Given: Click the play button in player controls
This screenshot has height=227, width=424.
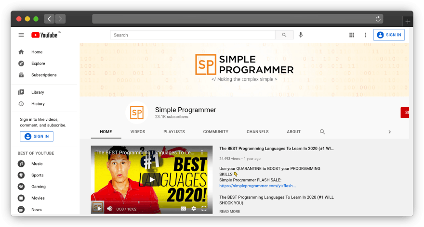Looking at the screenshot, I should click(100, 209).
